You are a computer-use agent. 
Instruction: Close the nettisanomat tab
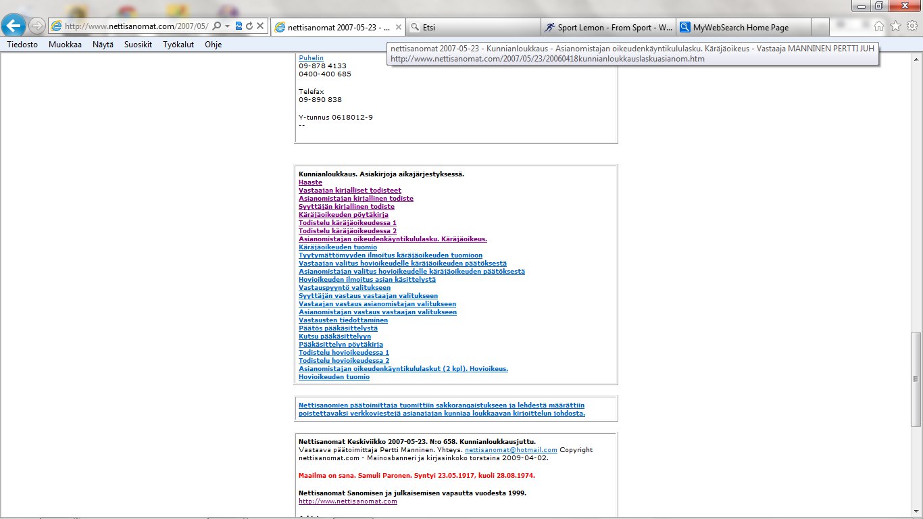pos(398,28)
